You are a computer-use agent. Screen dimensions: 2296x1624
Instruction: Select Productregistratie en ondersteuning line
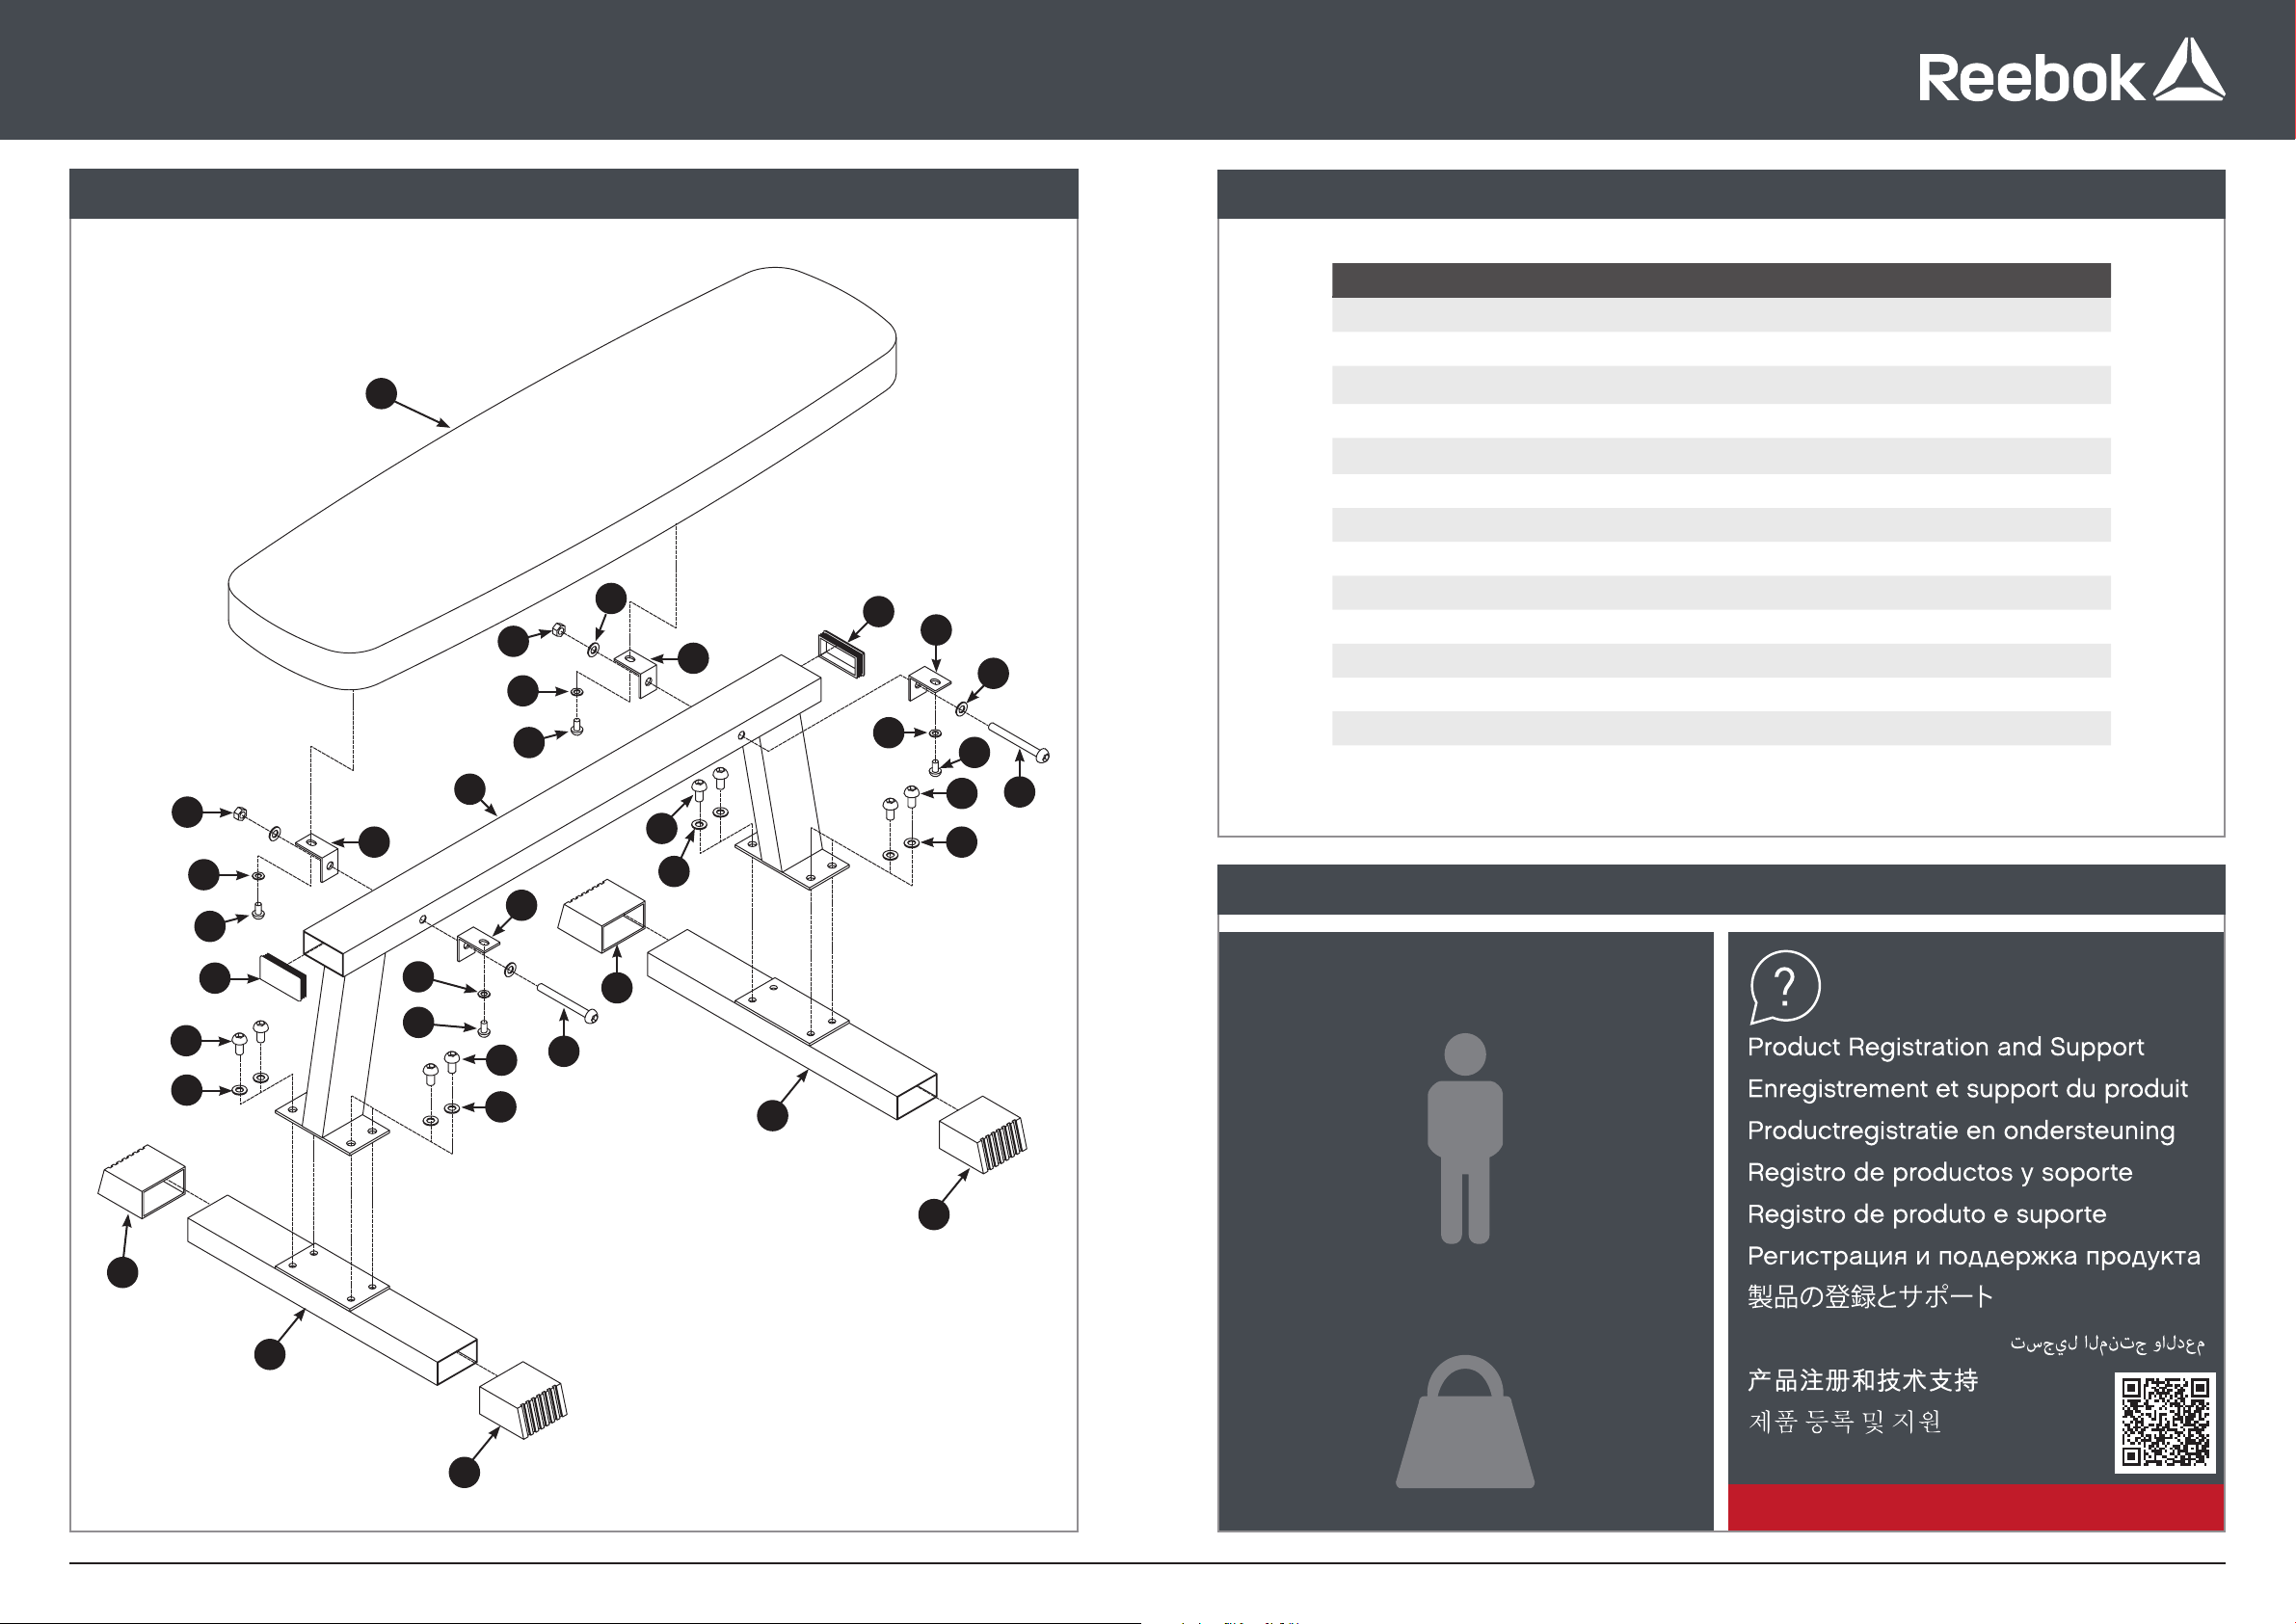(1960, 1131)
